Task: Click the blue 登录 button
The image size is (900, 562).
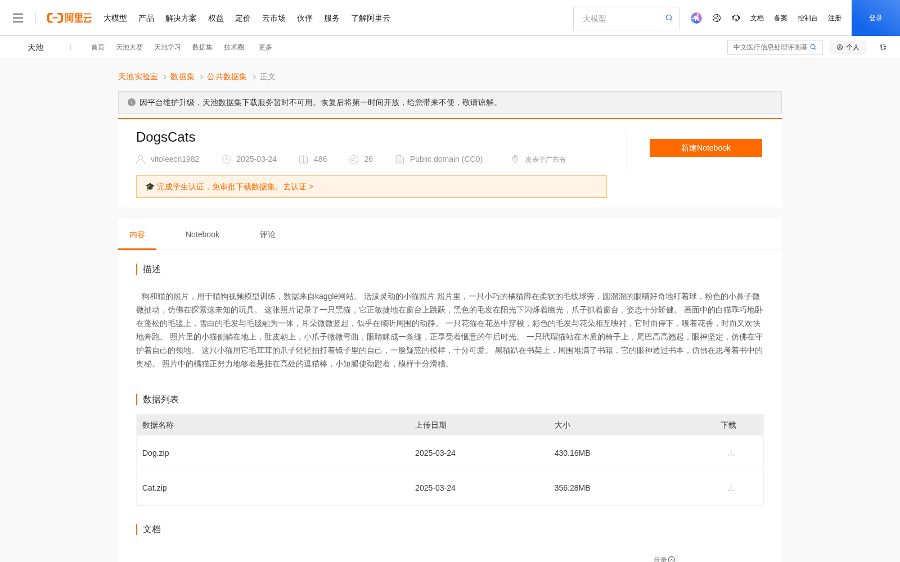Action: pyautogui.click(x=876, y=18)
